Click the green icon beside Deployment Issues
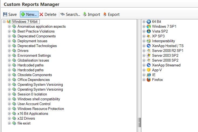The width and height of the screenshot is (198, 132). [x=14, y=41]
